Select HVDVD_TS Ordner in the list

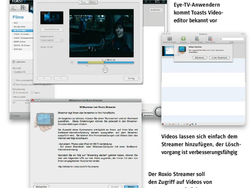pos(22,45)
